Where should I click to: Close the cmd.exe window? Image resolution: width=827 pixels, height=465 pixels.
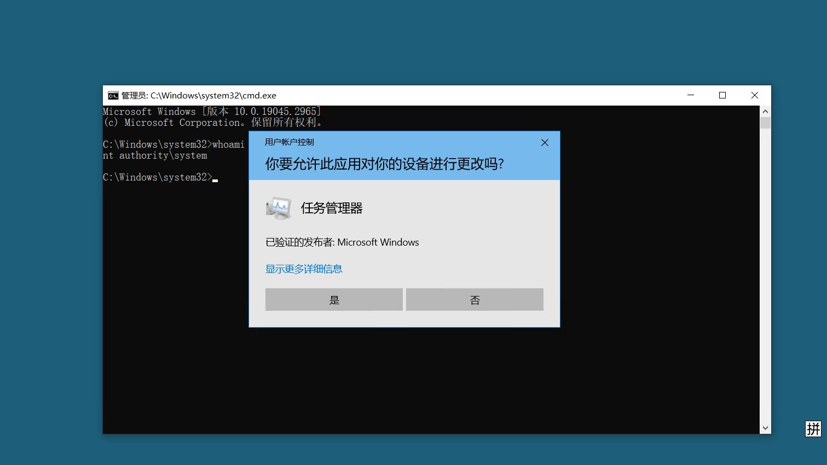pos(755,95)
